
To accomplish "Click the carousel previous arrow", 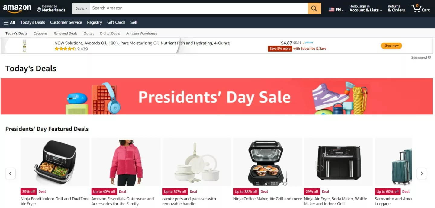I will pyautogui.click(x=11, y=174).
